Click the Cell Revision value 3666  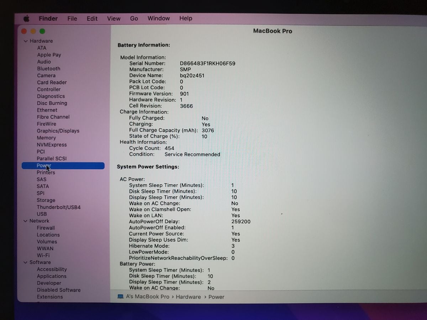[186, 106]
